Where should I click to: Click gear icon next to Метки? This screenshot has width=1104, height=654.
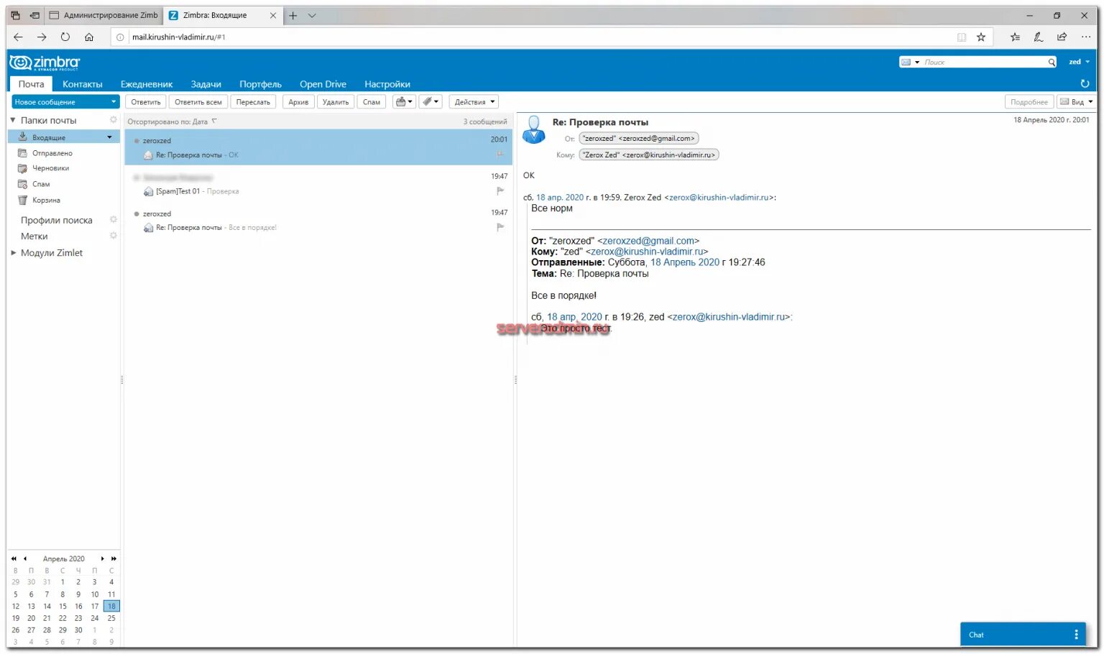[113, 236]
